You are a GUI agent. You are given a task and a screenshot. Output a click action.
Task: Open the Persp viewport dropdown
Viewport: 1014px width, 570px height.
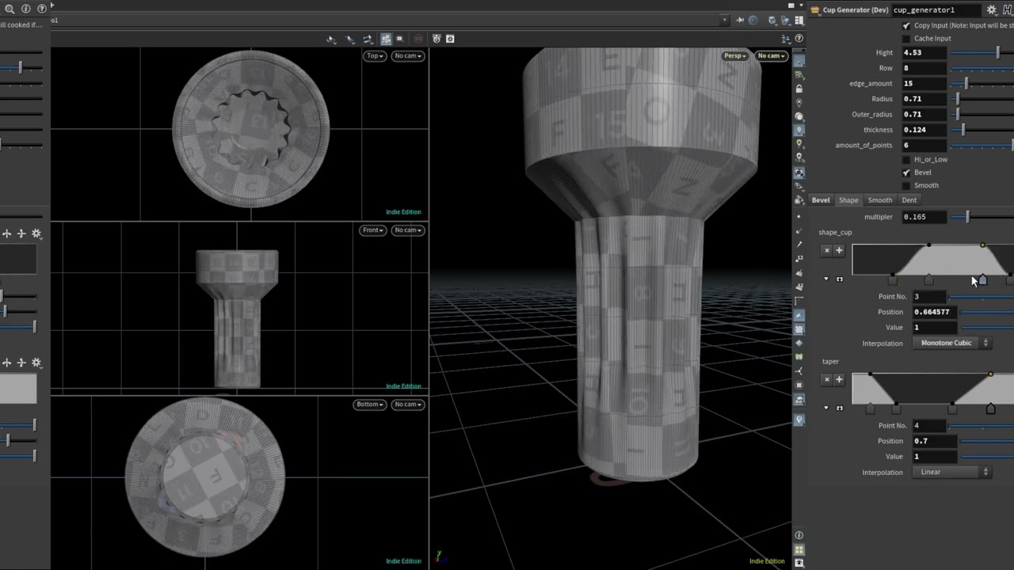[x=734, y=55]
